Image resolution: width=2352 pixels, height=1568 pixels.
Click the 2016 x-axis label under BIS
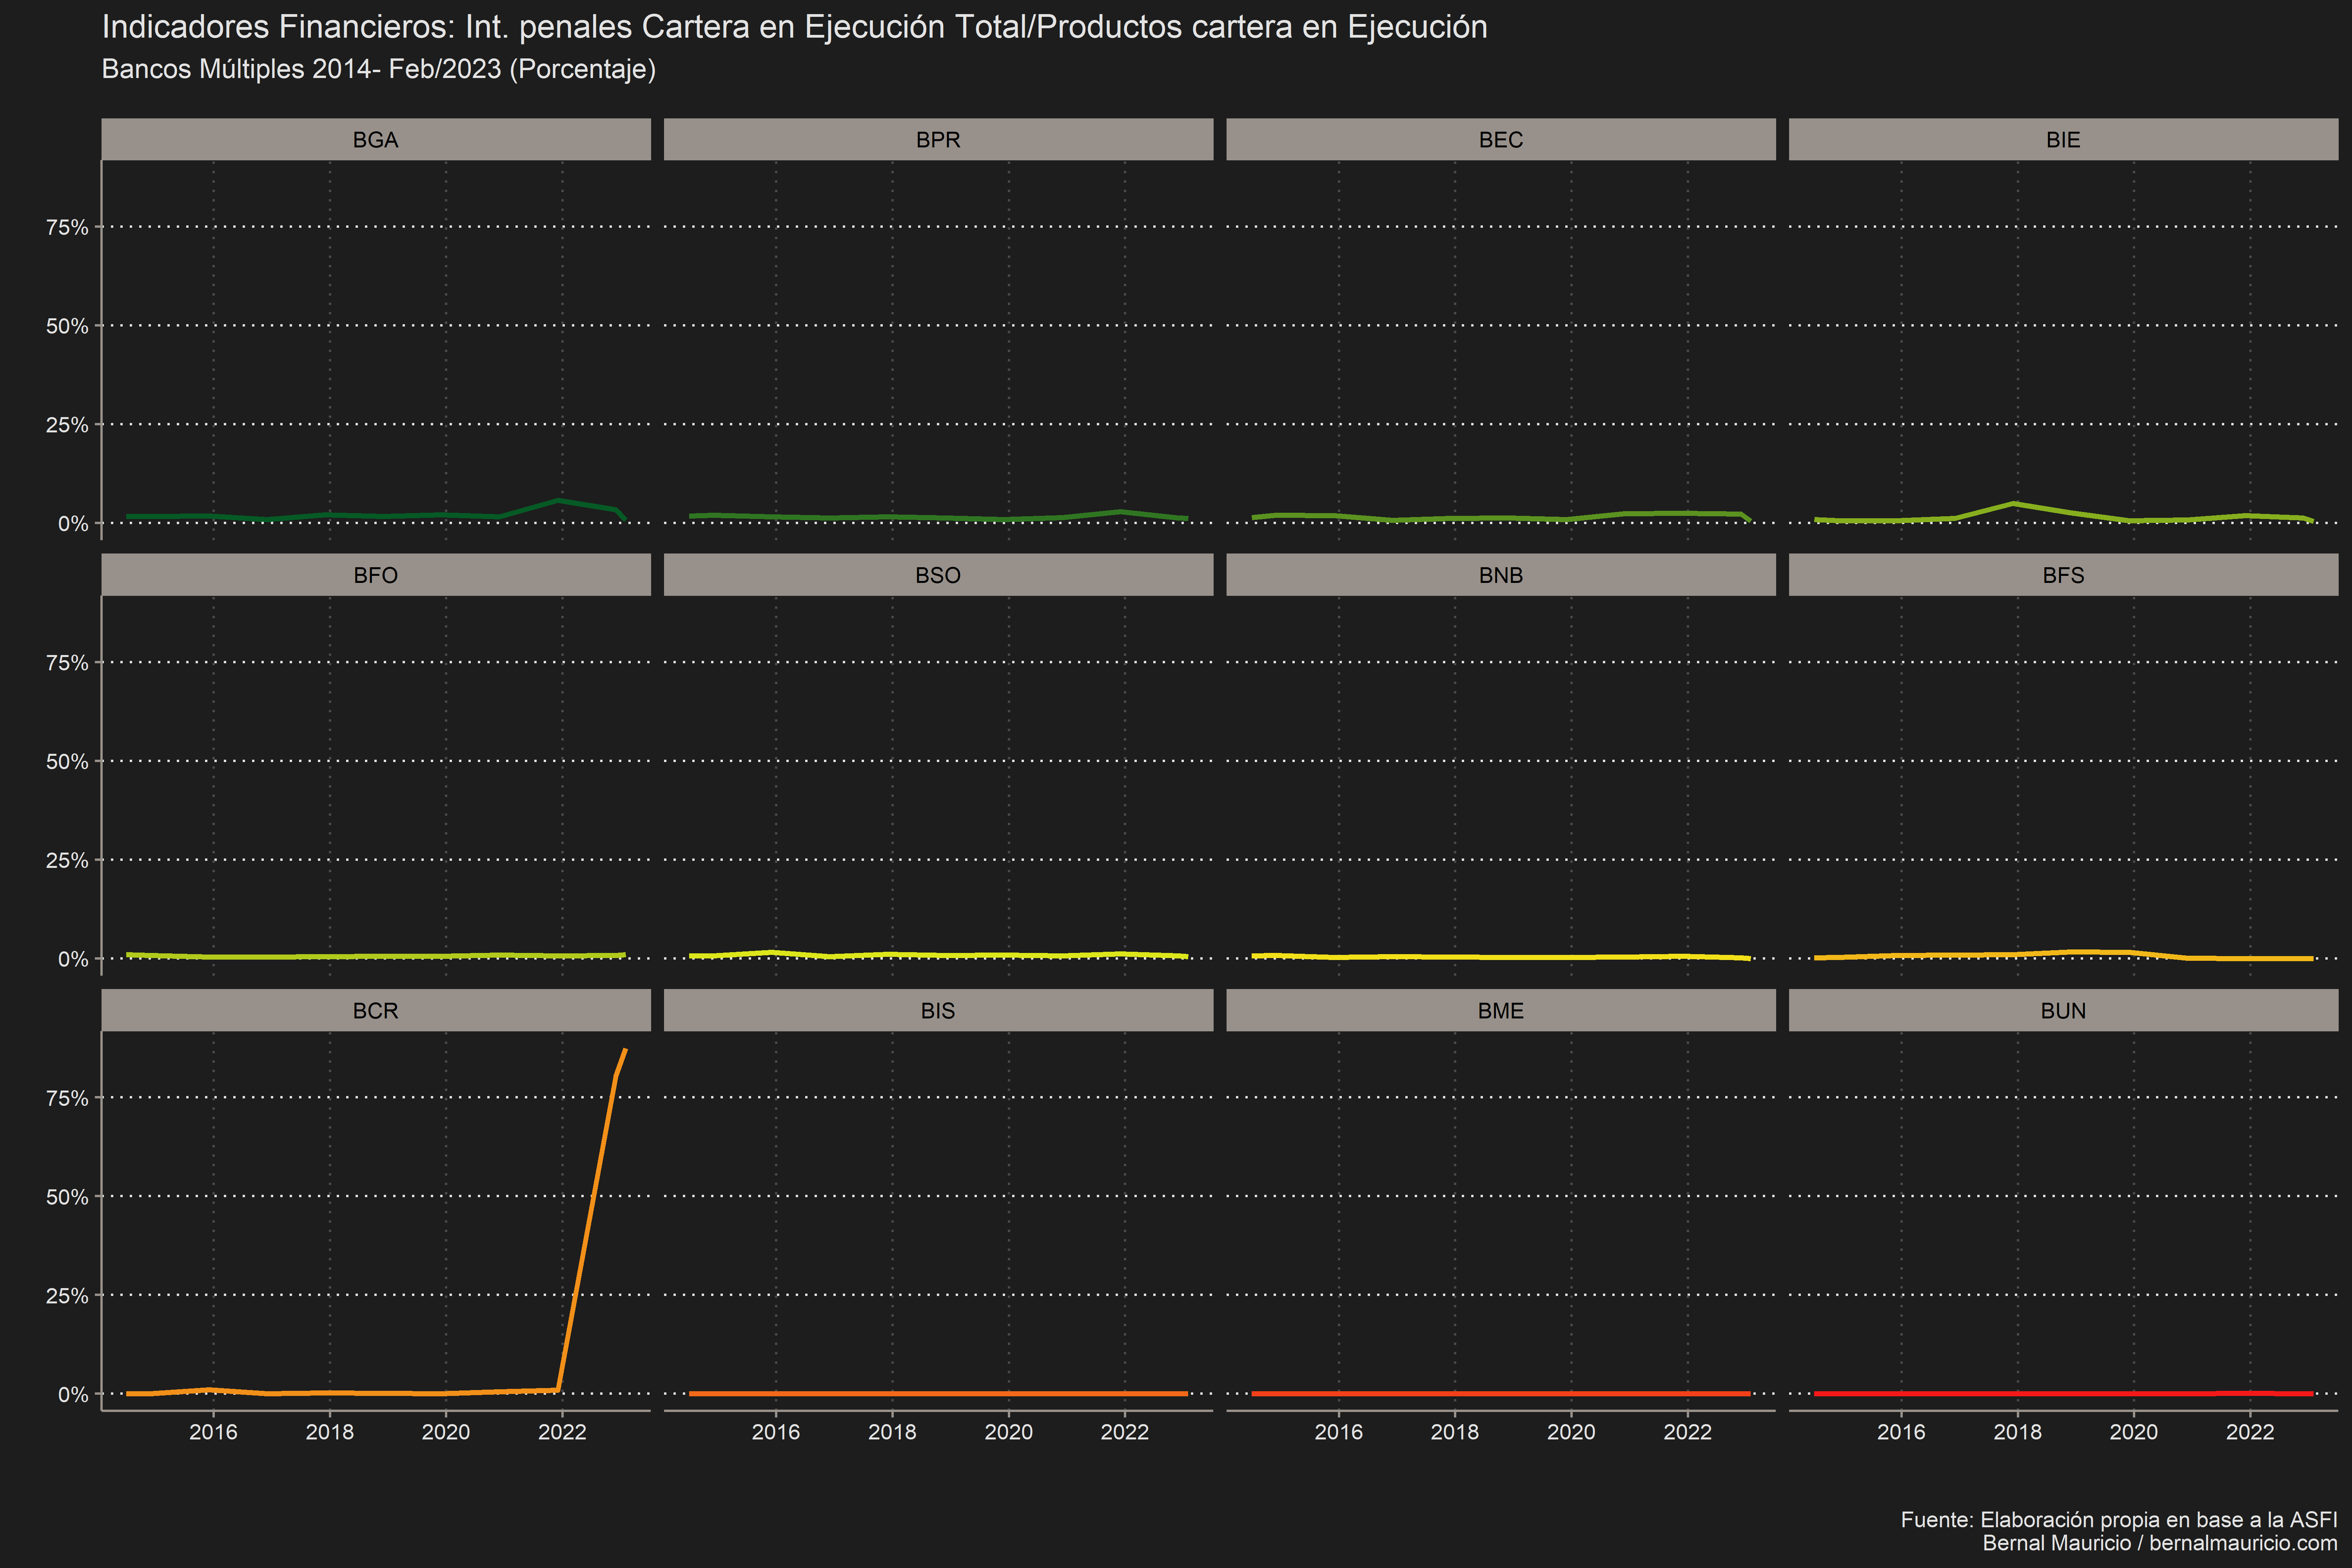tap(776, 1432)
